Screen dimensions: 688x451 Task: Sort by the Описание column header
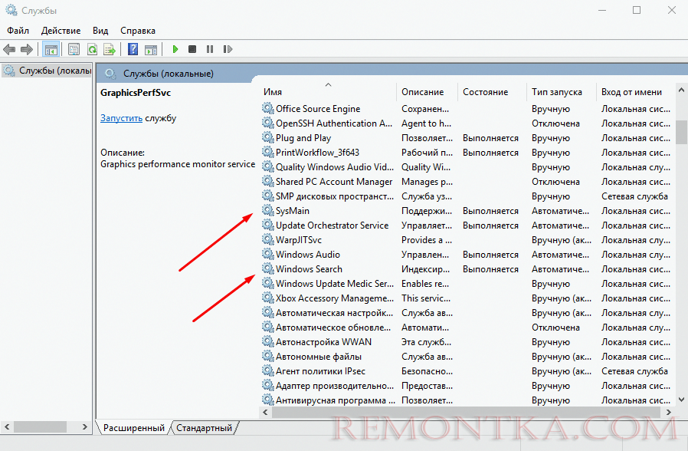[427, 92]
